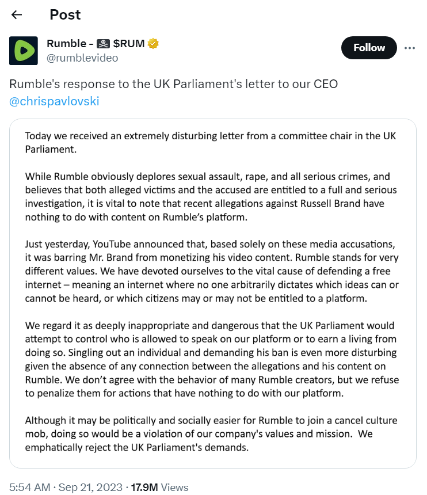
Task: Open the three-dot more options menu
Action: (409, 48)
